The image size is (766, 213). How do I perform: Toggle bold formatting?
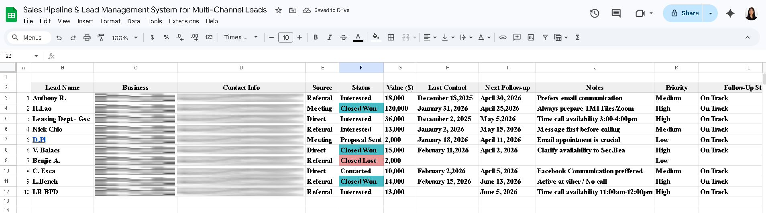coord(316,37)
